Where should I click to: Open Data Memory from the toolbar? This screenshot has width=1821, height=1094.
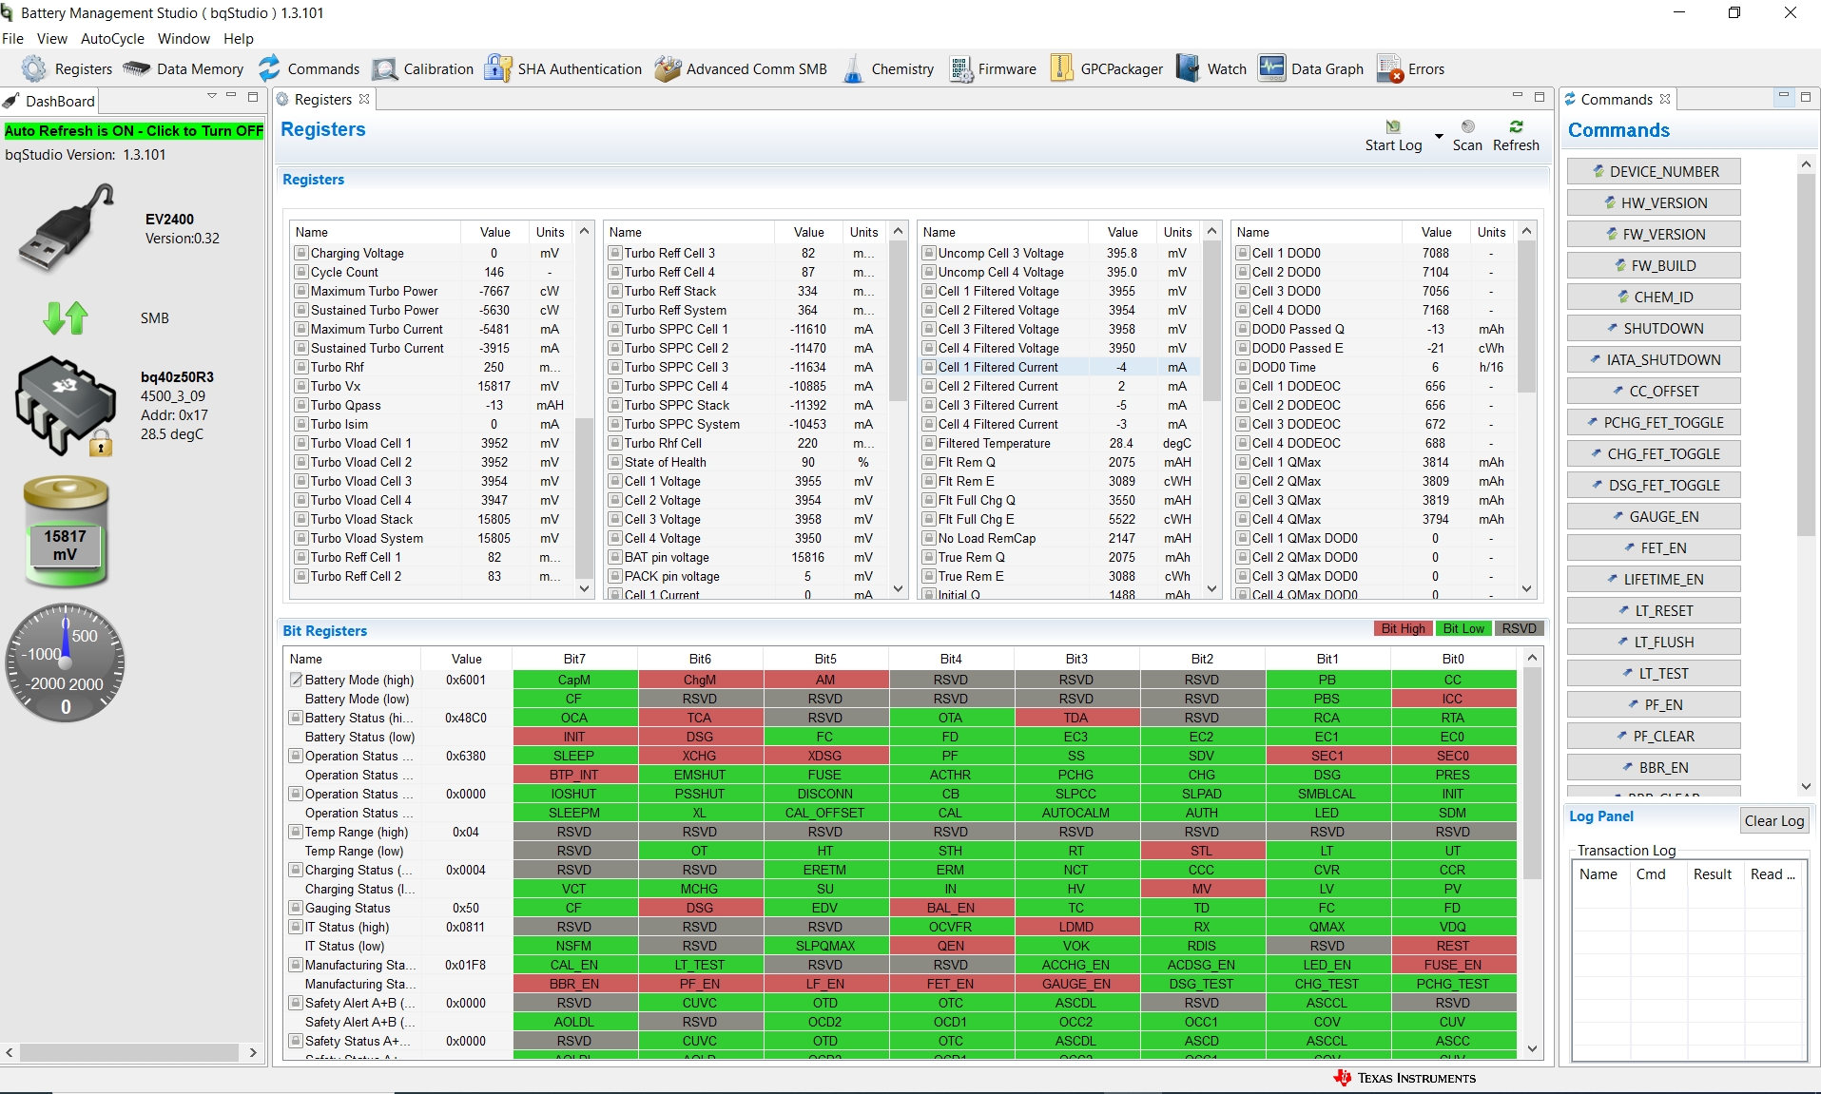click(183, 68)
